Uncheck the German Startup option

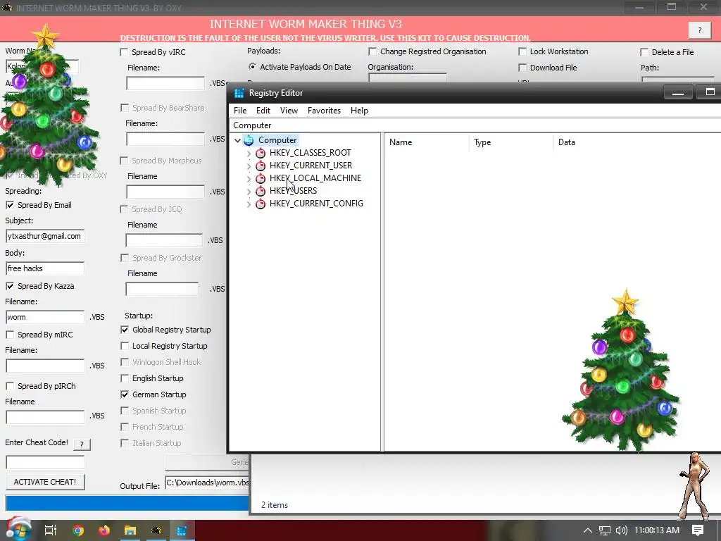[125, 394]
